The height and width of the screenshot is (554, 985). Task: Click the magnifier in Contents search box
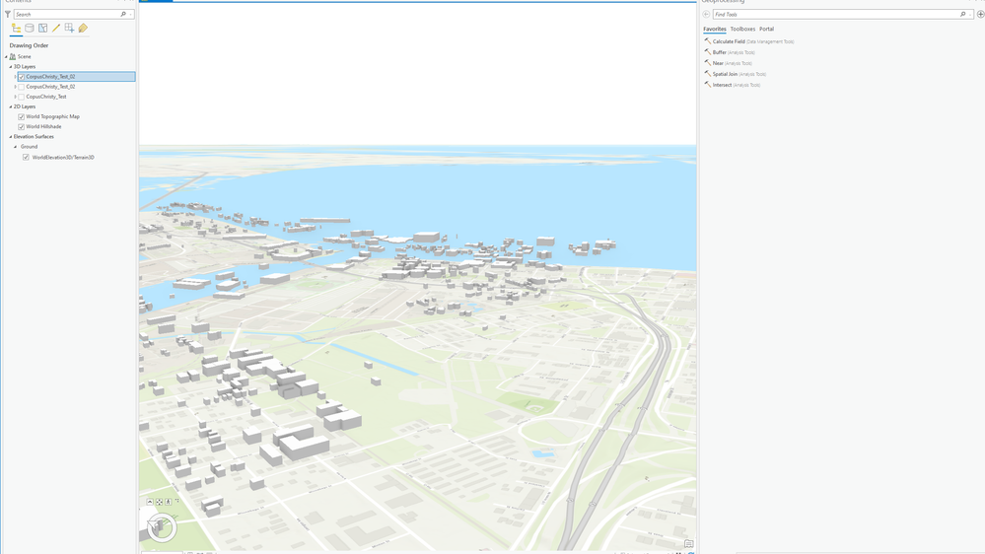(123, 14)
